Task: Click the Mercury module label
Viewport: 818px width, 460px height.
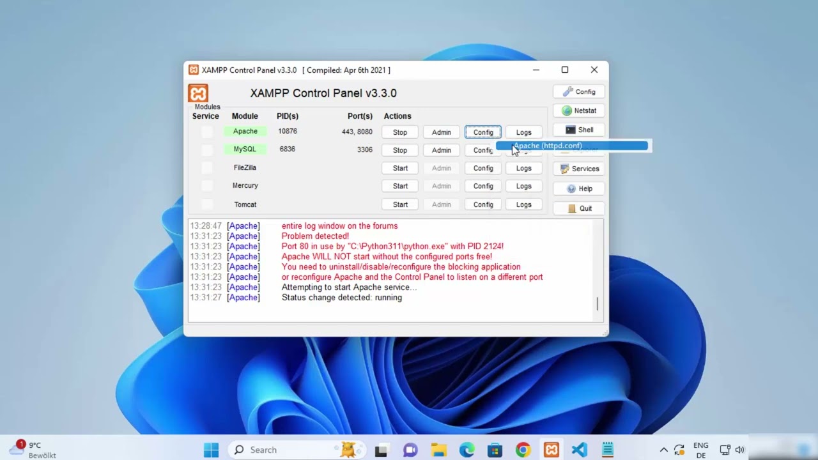Action: (245, 185)
